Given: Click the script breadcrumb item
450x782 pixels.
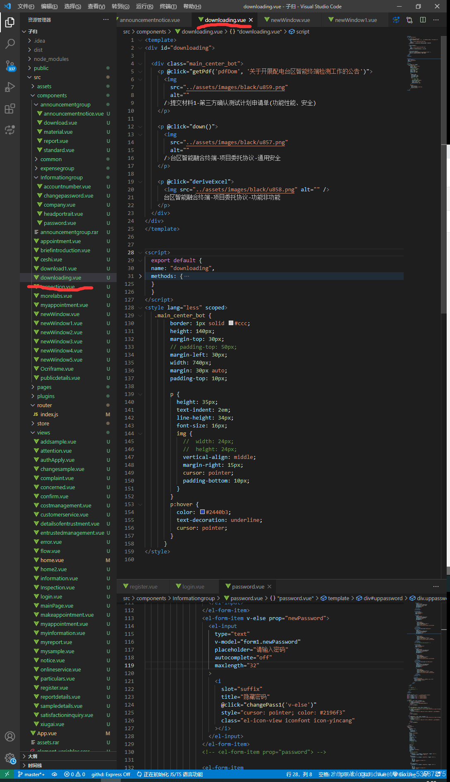Looking at the screenshot, I should point(299,31).
